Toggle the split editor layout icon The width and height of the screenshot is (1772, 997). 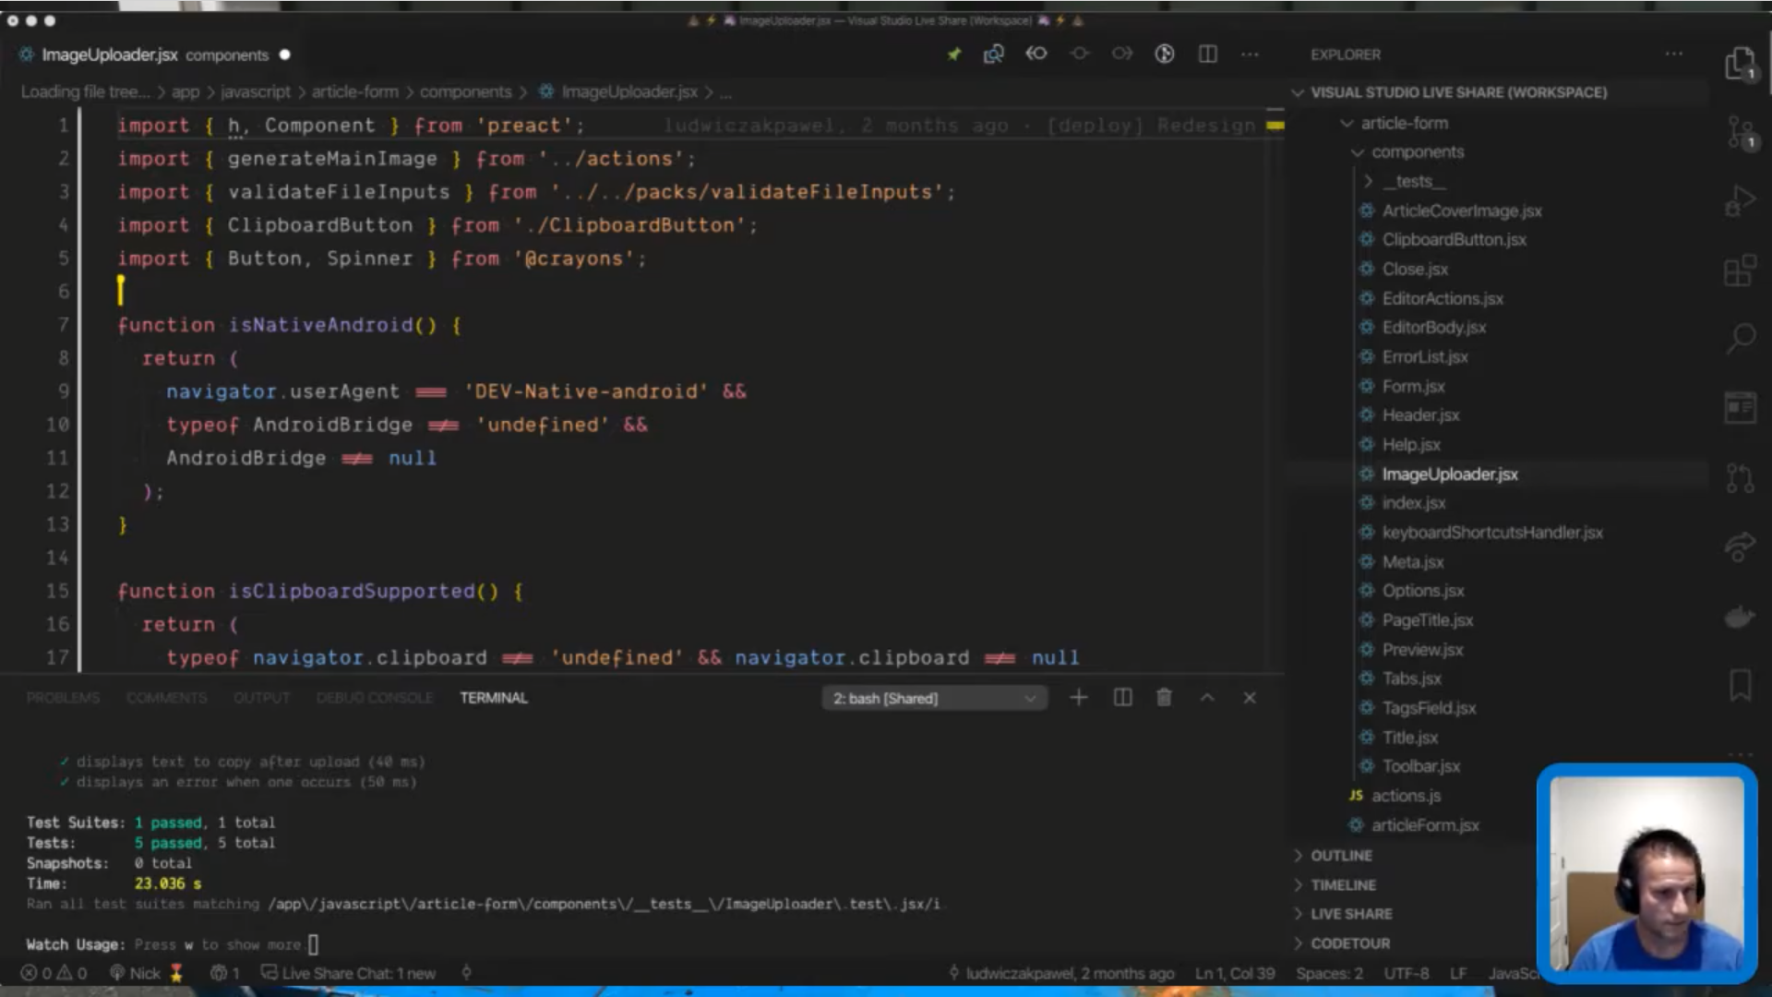pyautogui.click(x=1207, y=54)
